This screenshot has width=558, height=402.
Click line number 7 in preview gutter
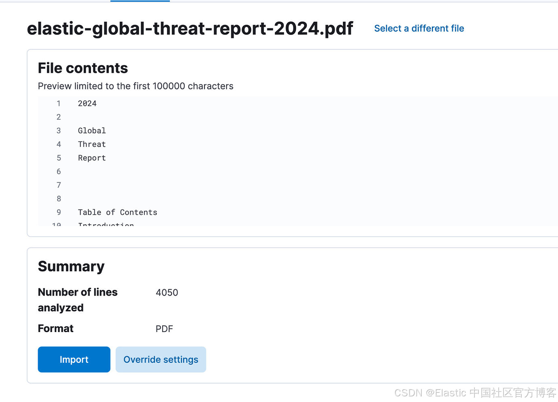click(59, 185)
